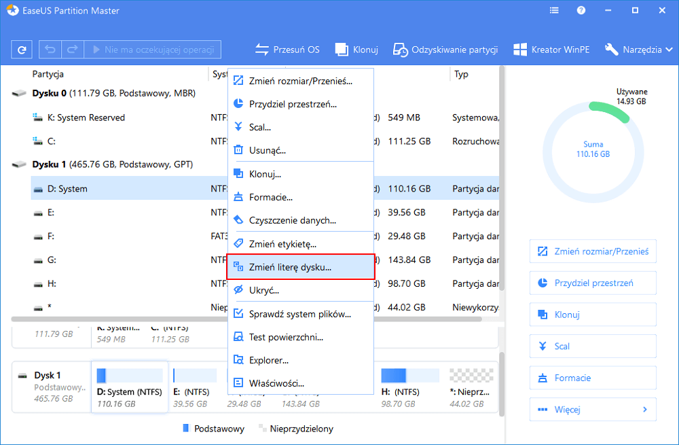Click unallocated *: Nieprz... block in disk map
The image size is (679, 445).
(471, 387)
